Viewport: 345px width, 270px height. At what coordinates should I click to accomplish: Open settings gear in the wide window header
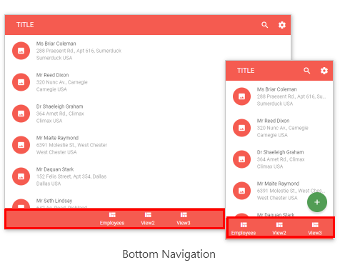pyautogui.click(x=282, y=25)
